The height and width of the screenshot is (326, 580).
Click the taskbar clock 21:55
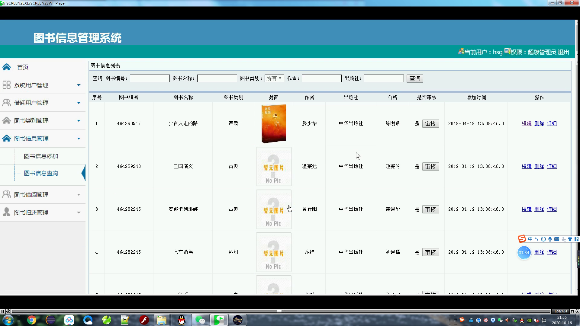click(562, 318)
